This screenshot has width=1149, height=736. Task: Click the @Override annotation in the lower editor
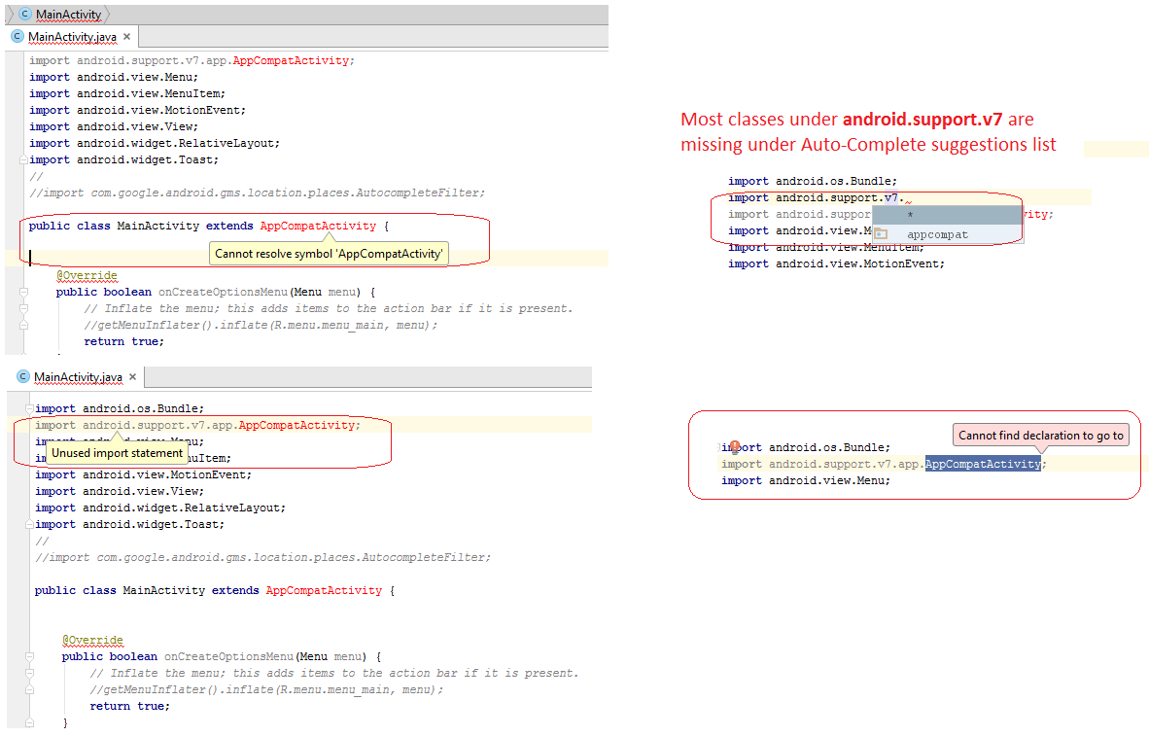(x=93, y=640)
